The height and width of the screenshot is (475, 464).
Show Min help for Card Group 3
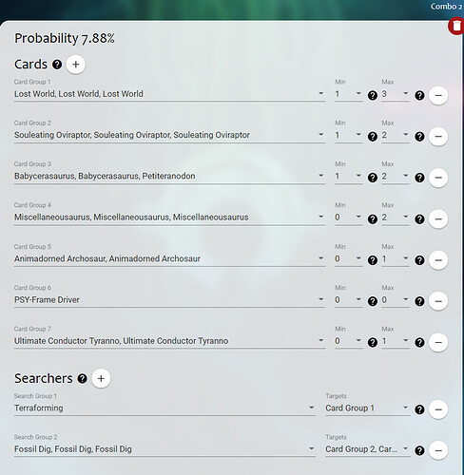[x=373, y=178]
